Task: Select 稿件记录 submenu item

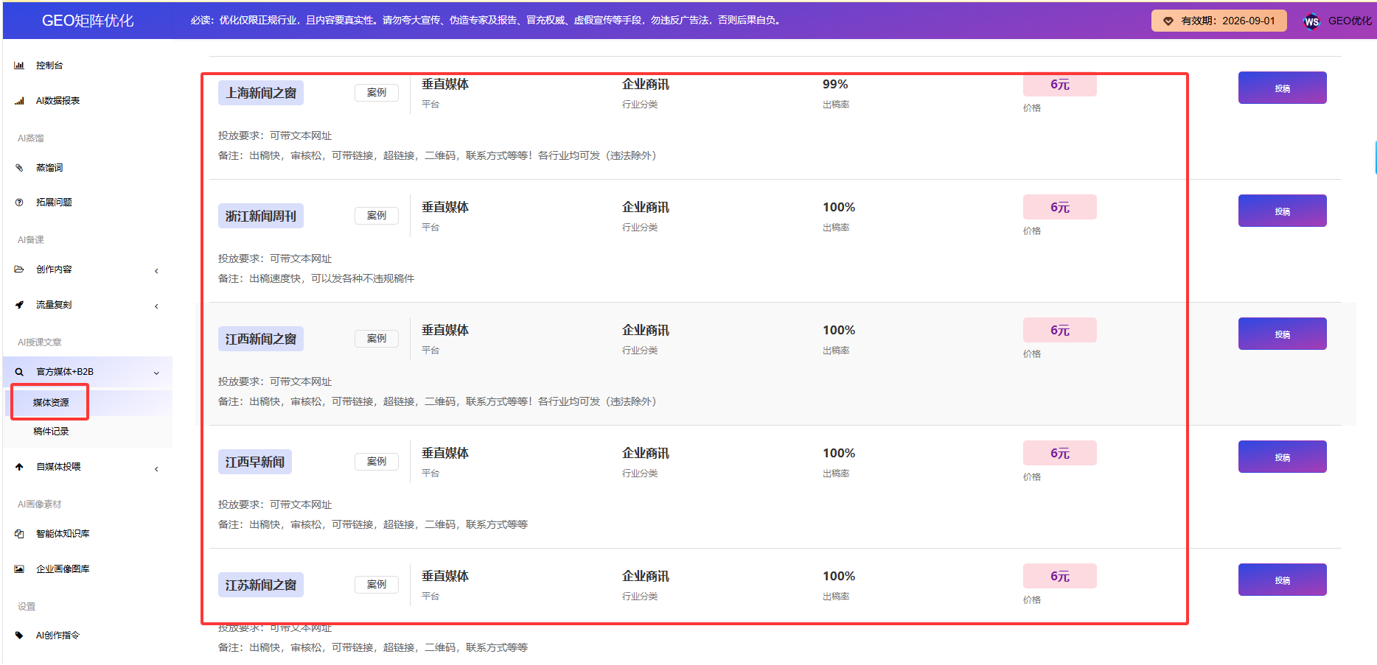Action: click(x=51, y=432)
